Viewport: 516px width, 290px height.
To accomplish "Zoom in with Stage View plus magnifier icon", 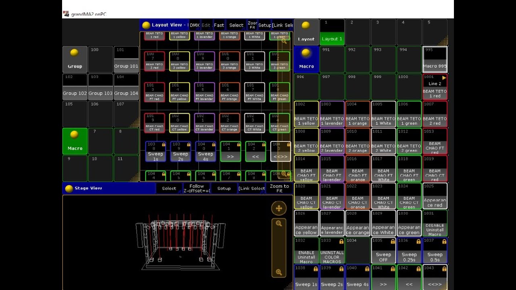I will click(279, 272).
